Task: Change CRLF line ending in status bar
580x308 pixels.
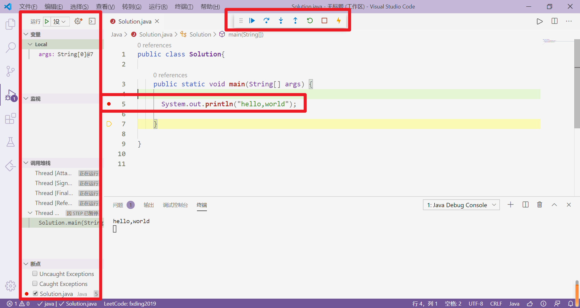Action: [496, 303]
